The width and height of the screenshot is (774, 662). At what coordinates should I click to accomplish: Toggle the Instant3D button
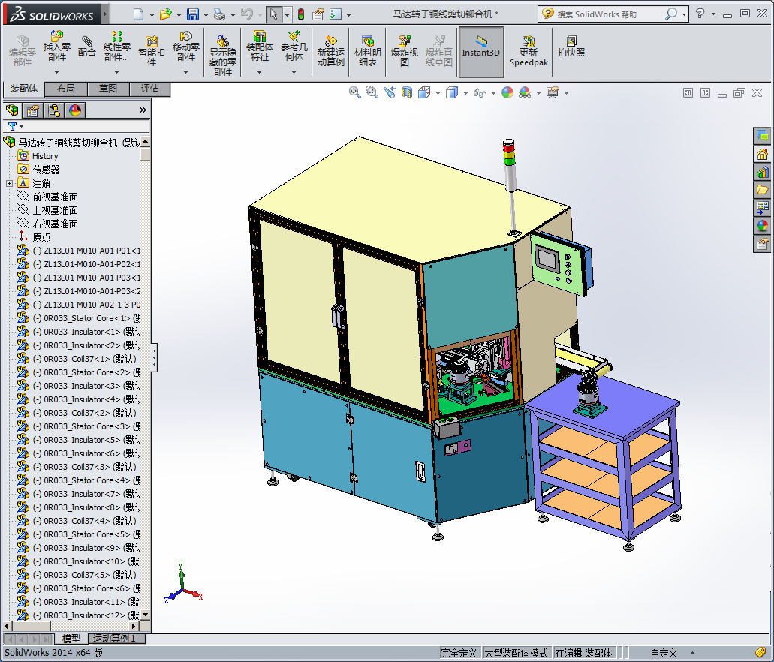click(x=480, y=50)
